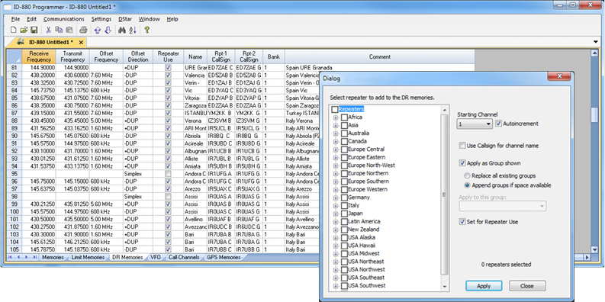Click the repeater tree vertical scrollbar thumb
605x302 pixels.
[445, 194]
